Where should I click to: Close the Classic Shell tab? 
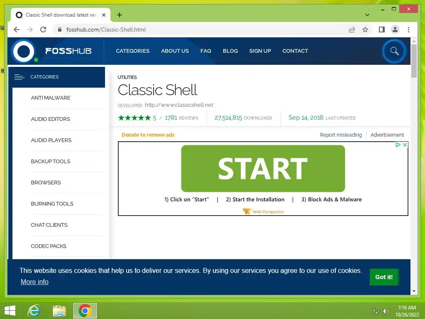click(x=103, y=15)
